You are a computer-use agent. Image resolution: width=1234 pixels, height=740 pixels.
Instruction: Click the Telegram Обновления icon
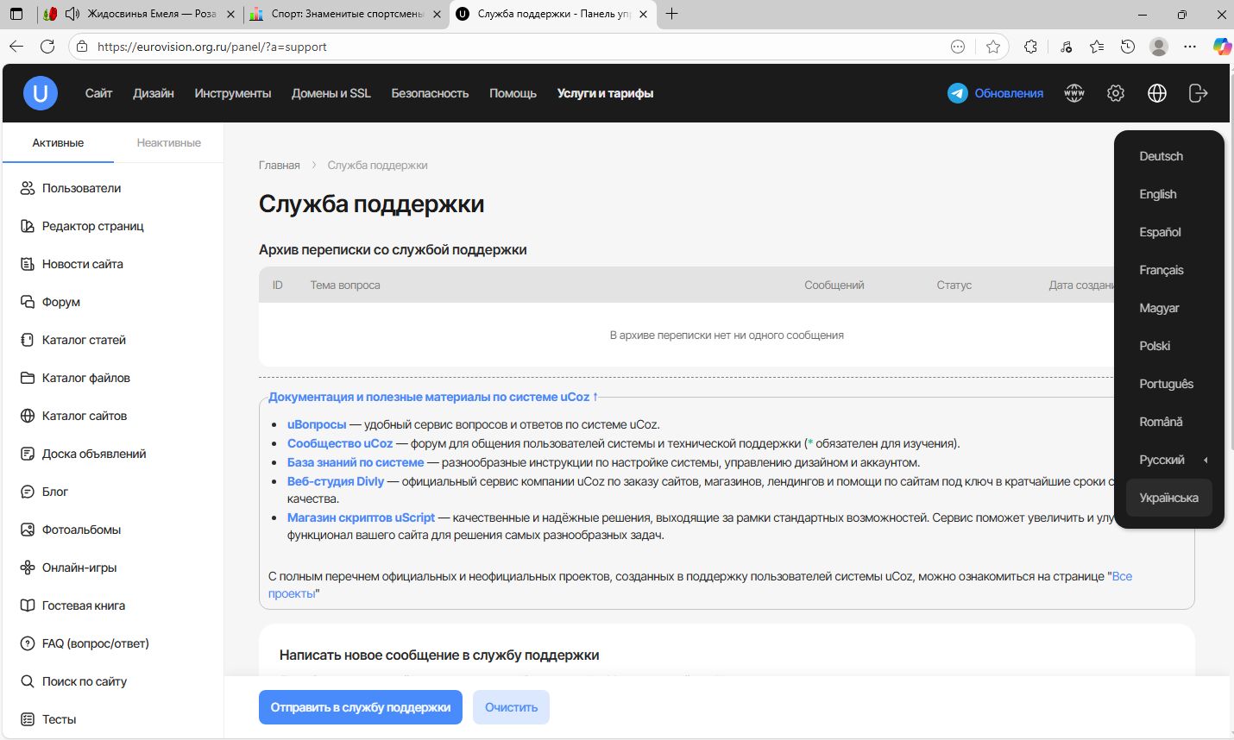(957, 93)
